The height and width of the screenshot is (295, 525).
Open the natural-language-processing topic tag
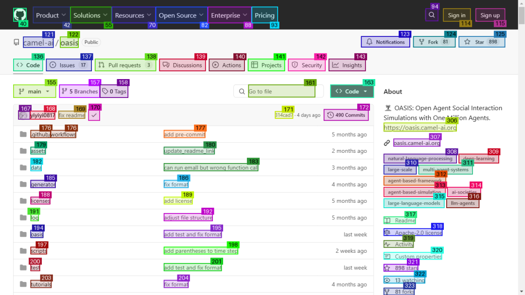tap(420, 159)
